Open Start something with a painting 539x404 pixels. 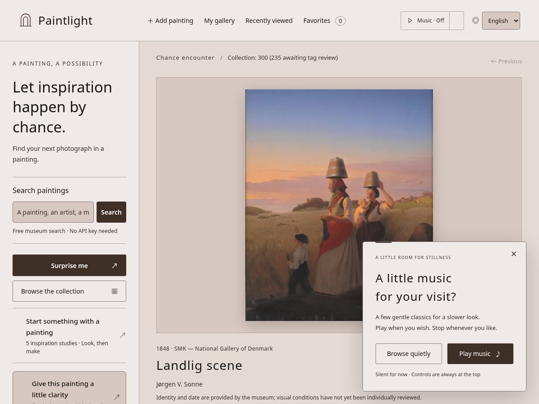(69, 335)
